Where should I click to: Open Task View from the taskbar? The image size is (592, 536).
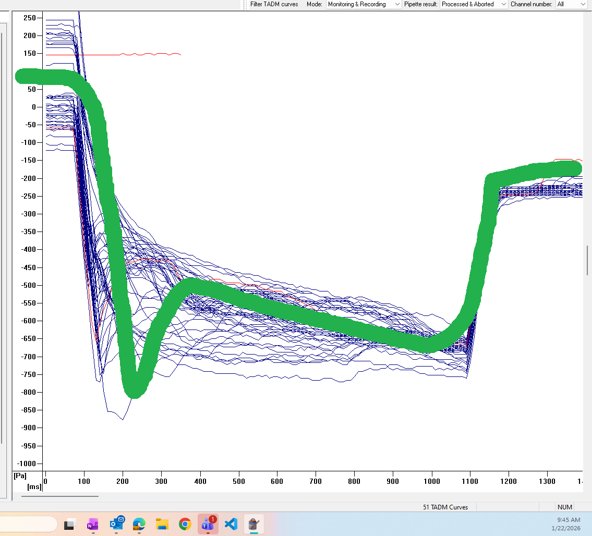70,524
